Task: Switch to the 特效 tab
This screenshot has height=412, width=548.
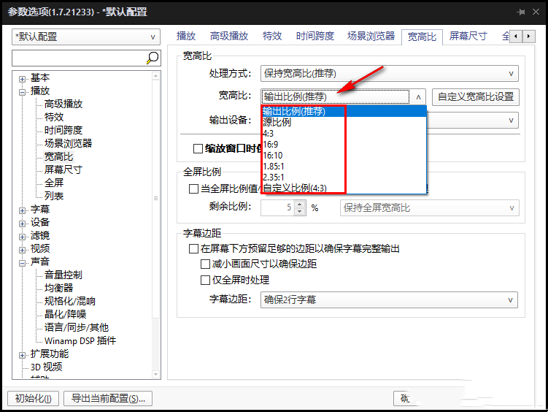Action: pos(272,36)
